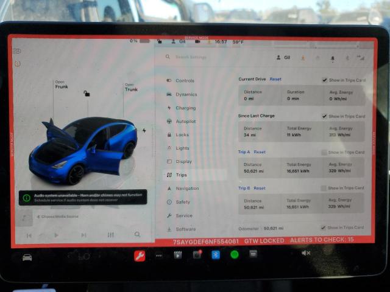Check Trip A Show in Trips Card
This screenshot has width=390, height=292.
click(x=324, y=152)
